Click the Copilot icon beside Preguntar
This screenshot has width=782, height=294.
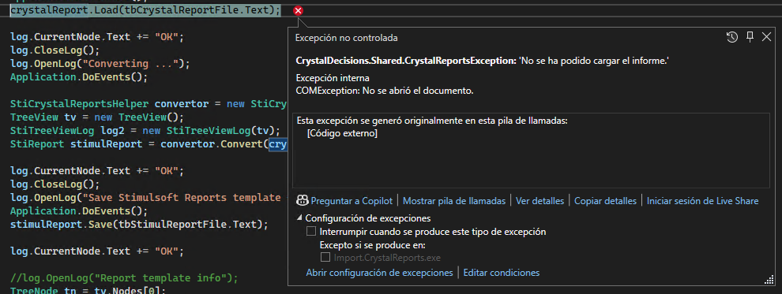pos(302,201)
